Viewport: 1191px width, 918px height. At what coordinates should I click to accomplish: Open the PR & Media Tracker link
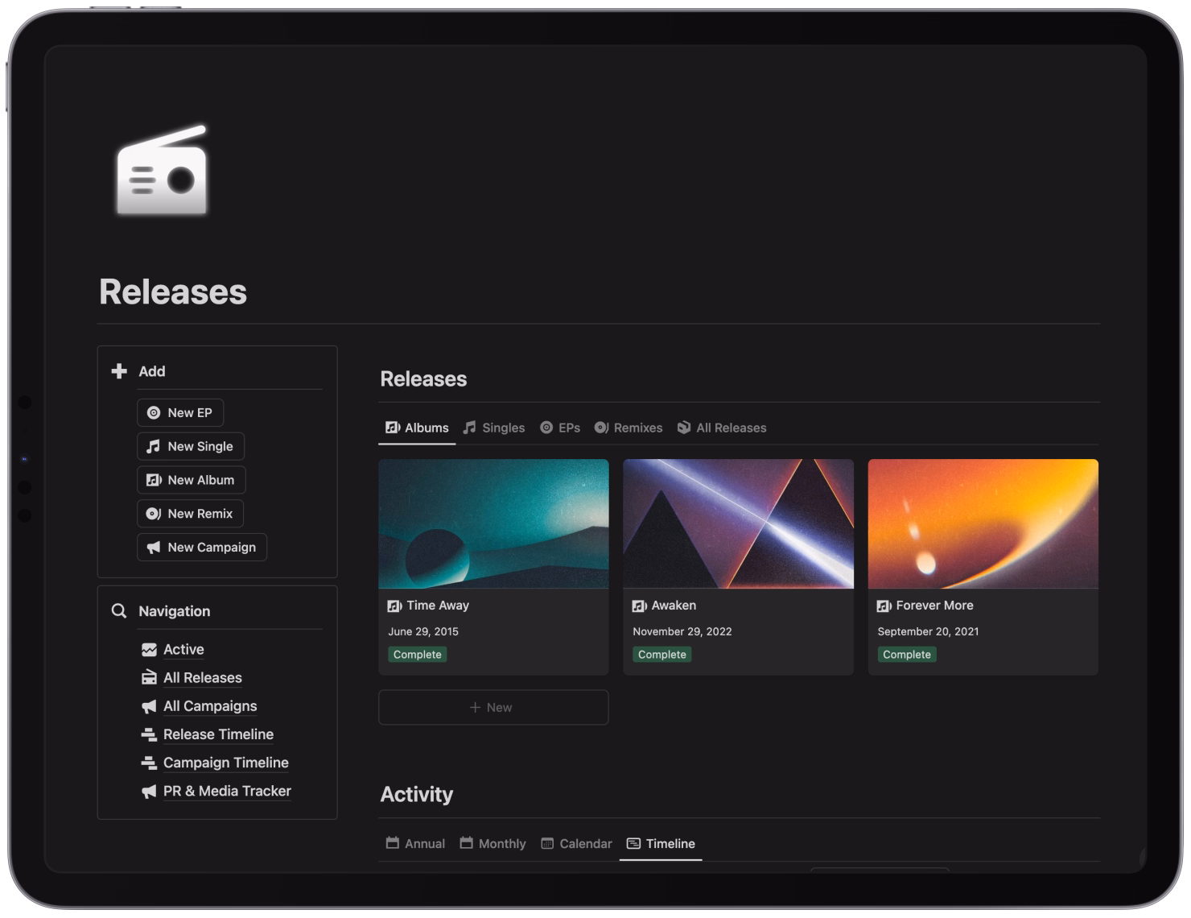tap(227, 791)
